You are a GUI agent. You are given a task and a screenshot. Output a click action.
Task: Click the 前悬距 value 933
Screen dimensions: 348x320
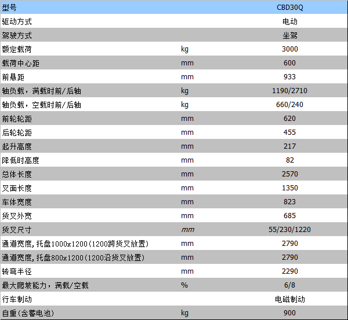click(289, 77)
